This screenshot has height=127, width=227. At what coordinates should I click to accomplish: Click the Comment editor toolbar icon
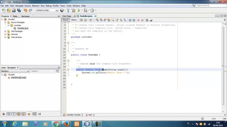coord(147,20)
